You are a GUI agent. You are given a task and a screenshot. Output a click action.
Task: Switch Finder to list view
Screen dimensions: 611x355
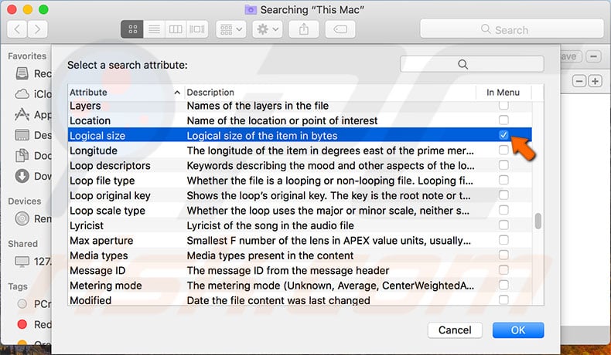pos(154,29)
